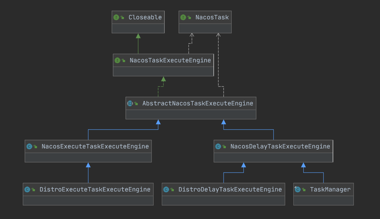Select the TaskManager node label

(x=330, y=189)
